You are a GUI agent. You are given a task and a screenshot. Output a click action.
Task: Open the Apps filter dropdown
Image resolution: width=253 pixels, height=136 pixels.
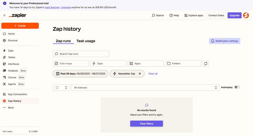click(146, 64)
